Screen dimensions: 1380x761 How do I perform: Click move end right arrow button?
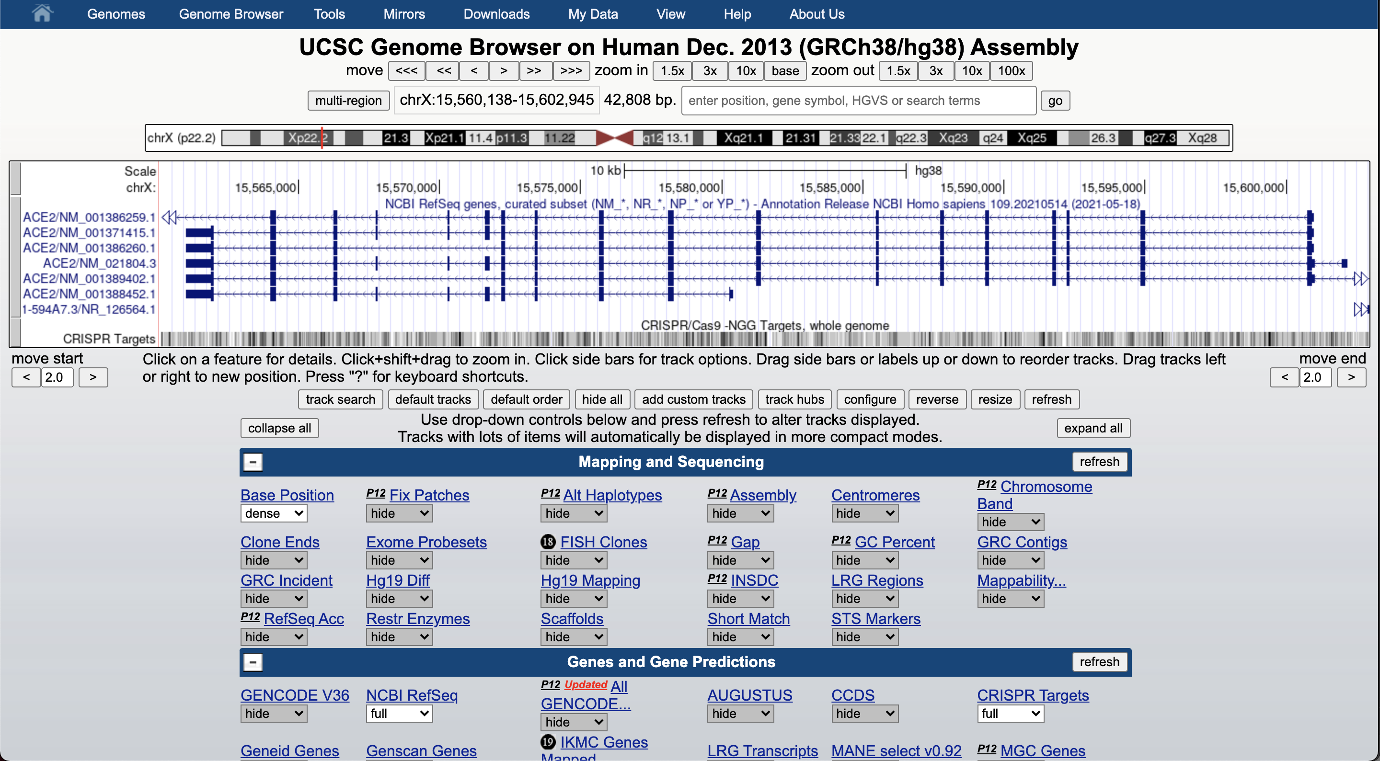coord(1351,377)
